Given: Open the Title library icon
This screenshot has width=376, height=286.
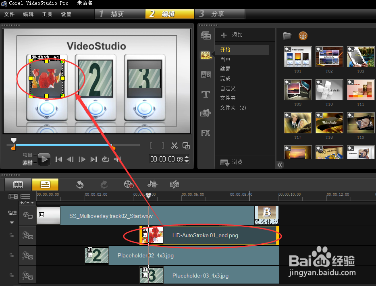Looking at the screenshot, I should click(206, 94).
